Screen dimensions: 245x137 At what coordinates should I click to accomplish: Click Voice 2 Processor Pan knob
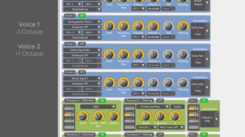coord(124,26)
